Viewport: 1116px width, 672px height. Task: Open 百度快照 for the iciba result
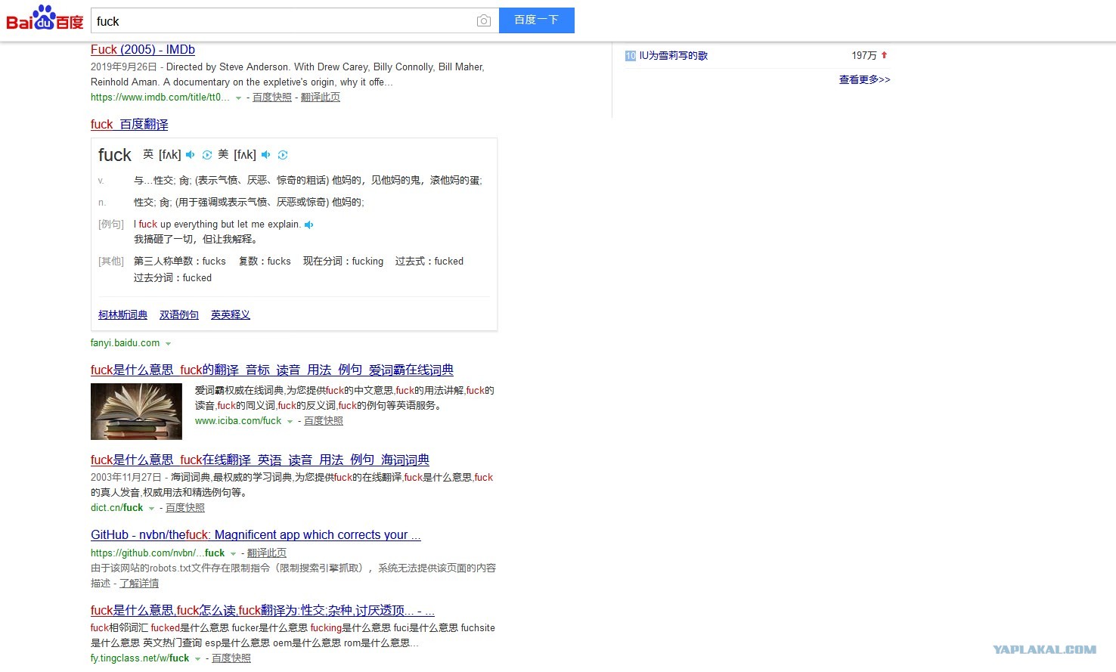coord(324,421)
